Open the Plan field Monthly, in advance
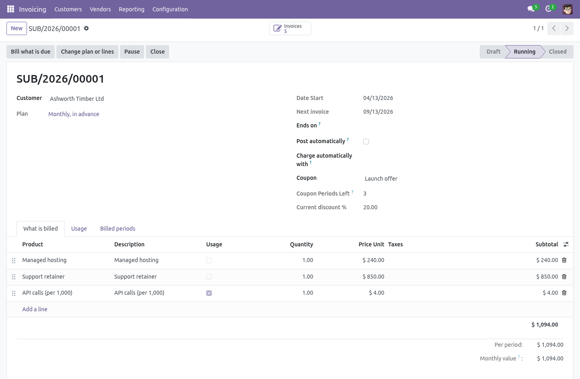580x379 pixels. (74, 114)
